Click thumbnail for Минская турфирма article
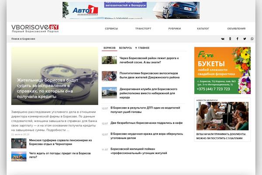 19,143
